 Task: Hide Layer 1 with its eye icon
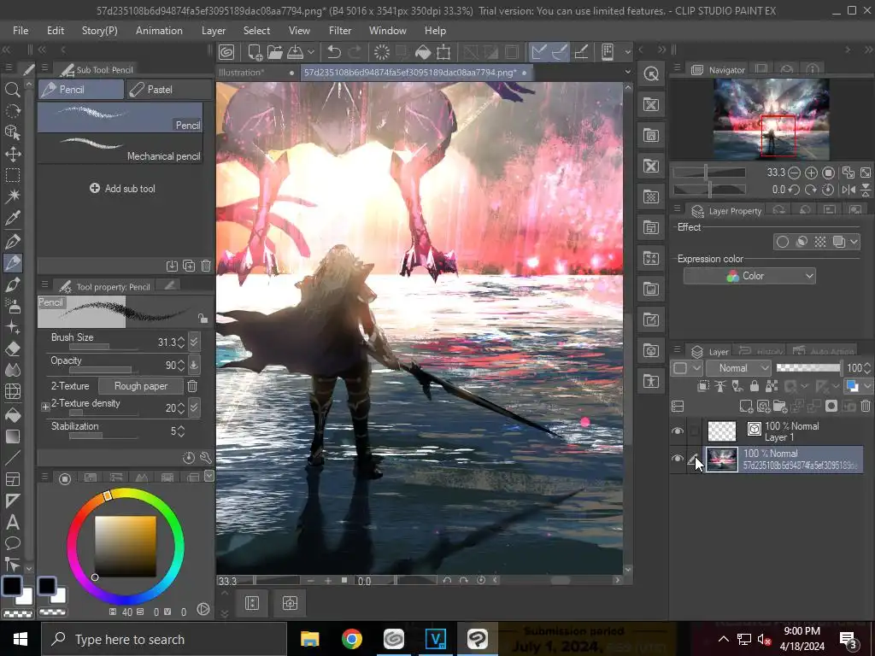coord(678,430)
